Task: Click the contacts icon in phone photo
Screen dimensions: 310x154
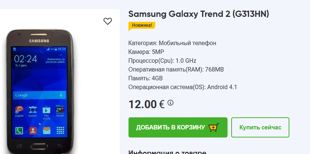Action: [33, 131]
